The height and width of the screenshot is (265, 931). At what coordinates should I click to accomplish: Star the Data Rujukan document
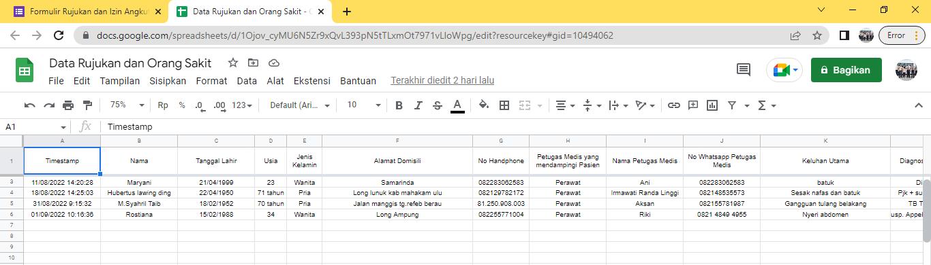(x=233, y=63)
